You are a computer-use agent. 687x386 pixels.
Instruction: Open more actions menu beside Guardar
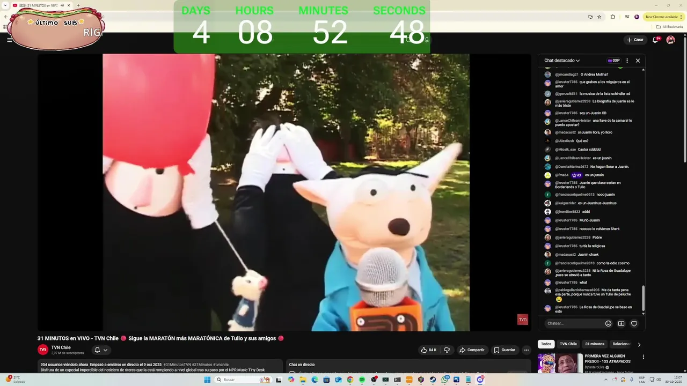(x=527, y=350)
